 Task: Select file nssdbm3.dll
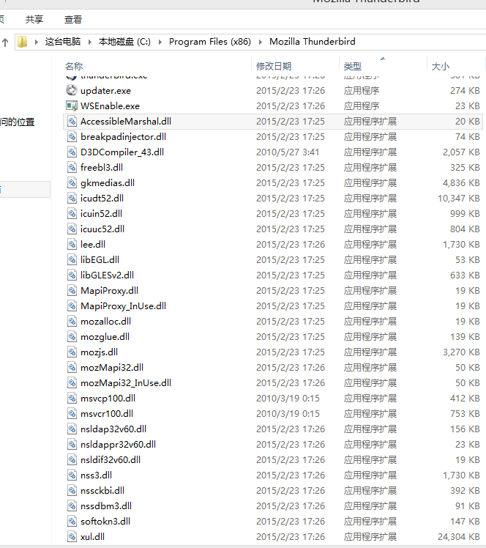coord(106,506)
